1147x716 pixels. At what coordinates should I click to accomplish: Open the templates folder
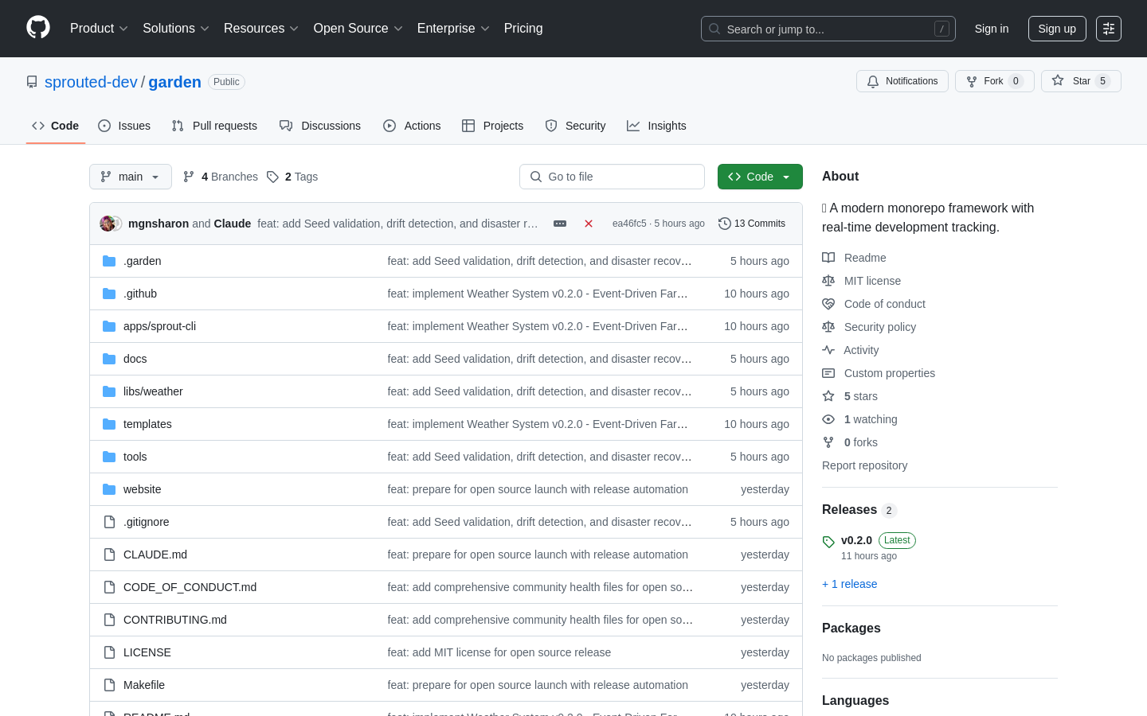[x=147, y=424]
